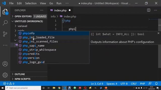The image size is (161, 90).
Task: Open notifications bell in status bar
Action: 156,84
